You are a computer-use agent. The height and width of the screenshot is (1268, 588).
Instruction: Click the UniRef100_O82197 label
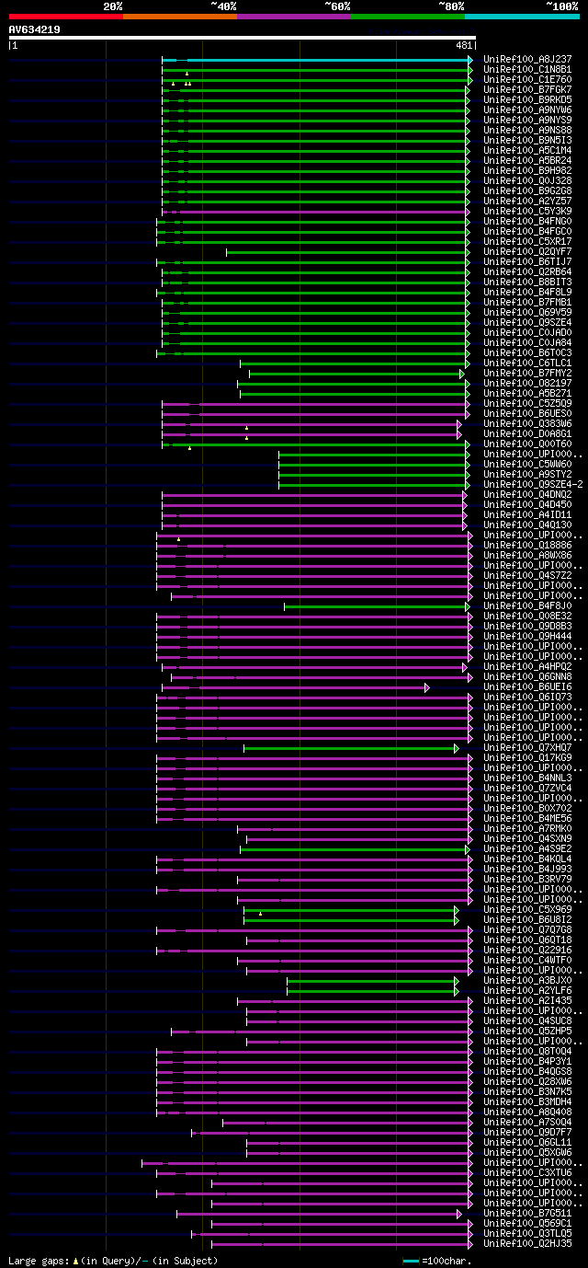tap(527, 383)
